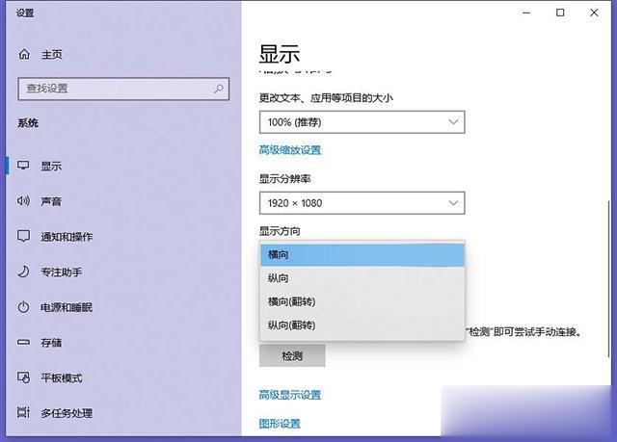This screenshot has width=617, height=442.
Task: Open 多任务处理 settings
Action: pos(67,413)
